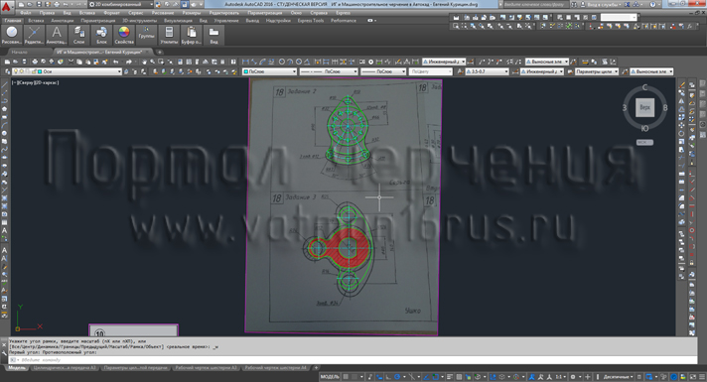The height and width of the screenshot is (382, 707).
Task: Toggle ortho mode in status bar
Action: 389,377
